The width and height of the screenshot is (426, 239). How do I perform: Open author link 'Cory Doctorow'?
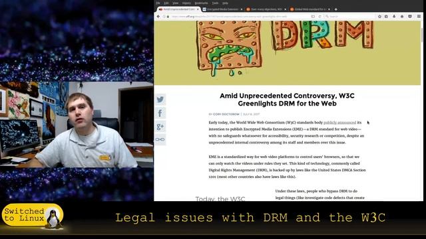(226, 114)
